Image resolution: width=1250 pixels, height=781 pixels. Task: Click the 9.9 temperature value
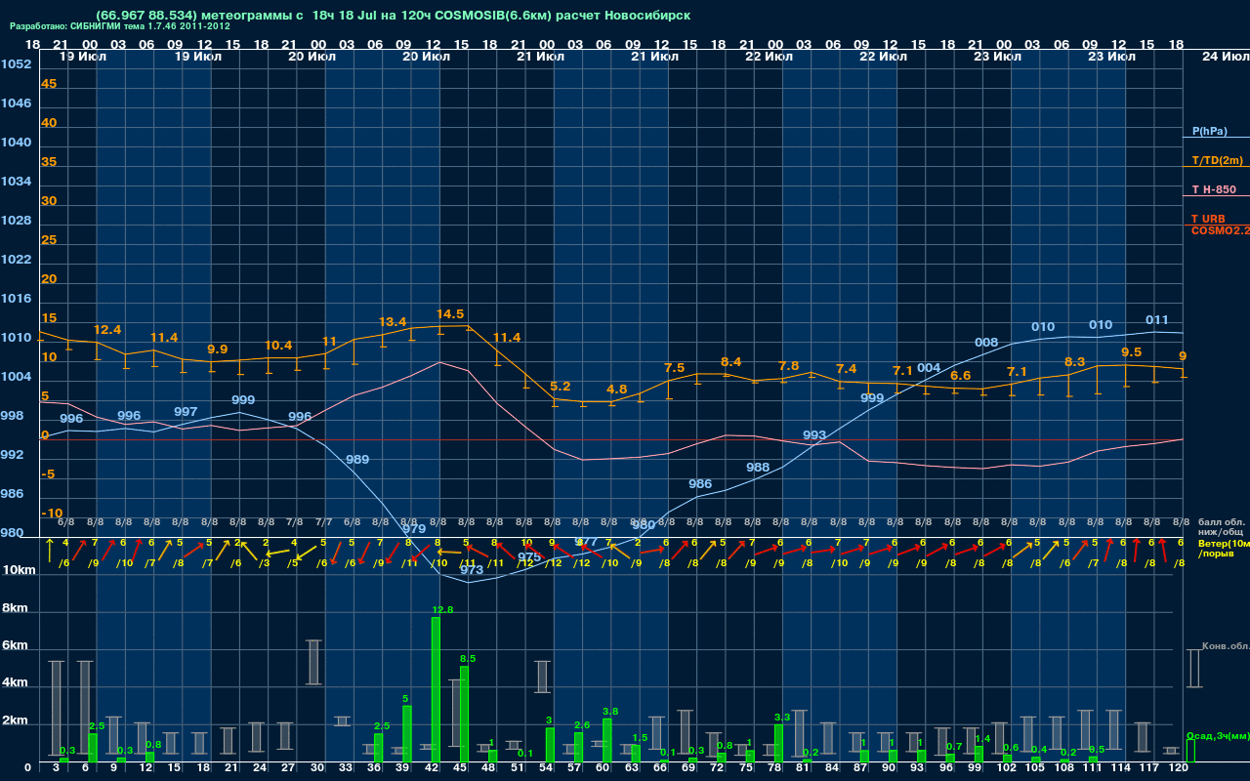218,349
